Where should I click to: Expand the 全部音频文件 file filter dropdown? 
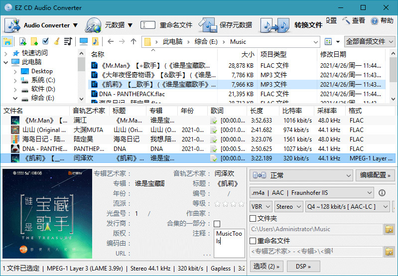tap(370, 41)
